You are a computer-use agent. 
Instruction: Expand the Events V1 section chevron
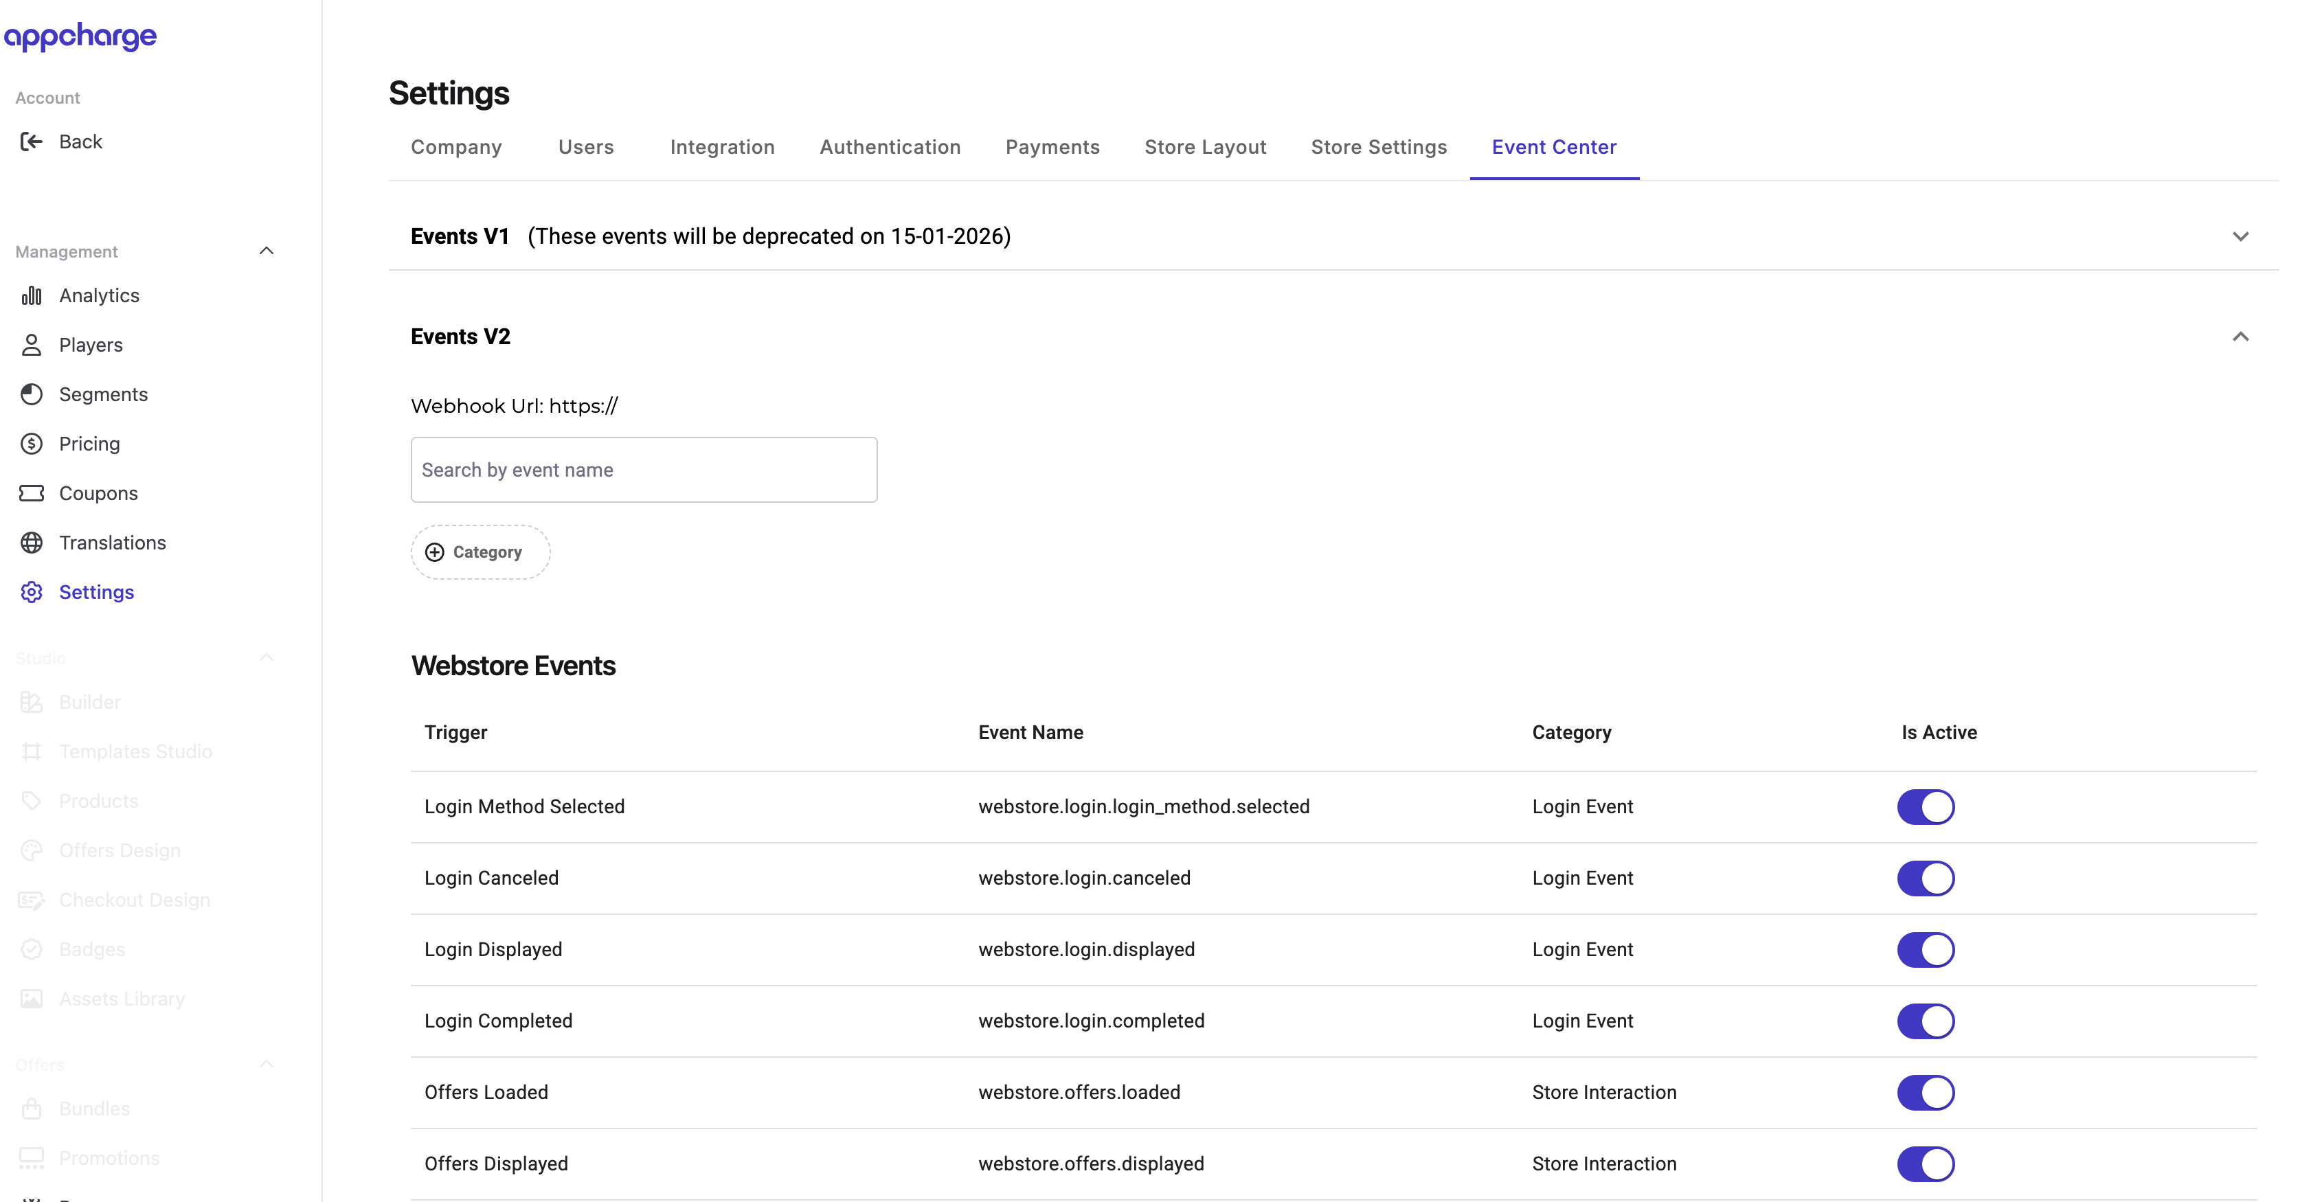(2240, 237)
